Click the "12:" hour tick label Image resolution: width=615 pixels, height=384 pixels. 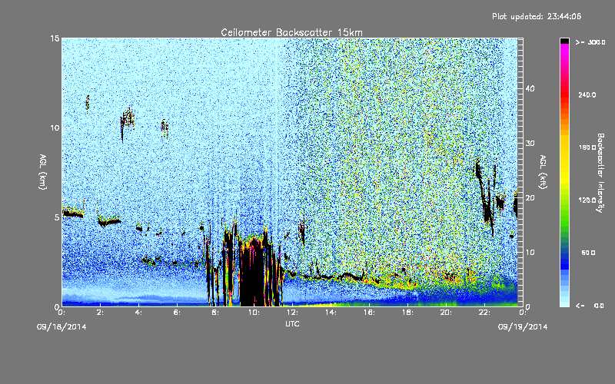292,313
